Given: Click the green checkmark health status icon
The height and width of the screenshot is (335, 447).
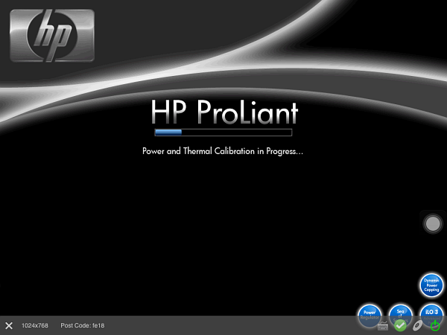Looking at the screenshot, I should click(x=400, y=325).
